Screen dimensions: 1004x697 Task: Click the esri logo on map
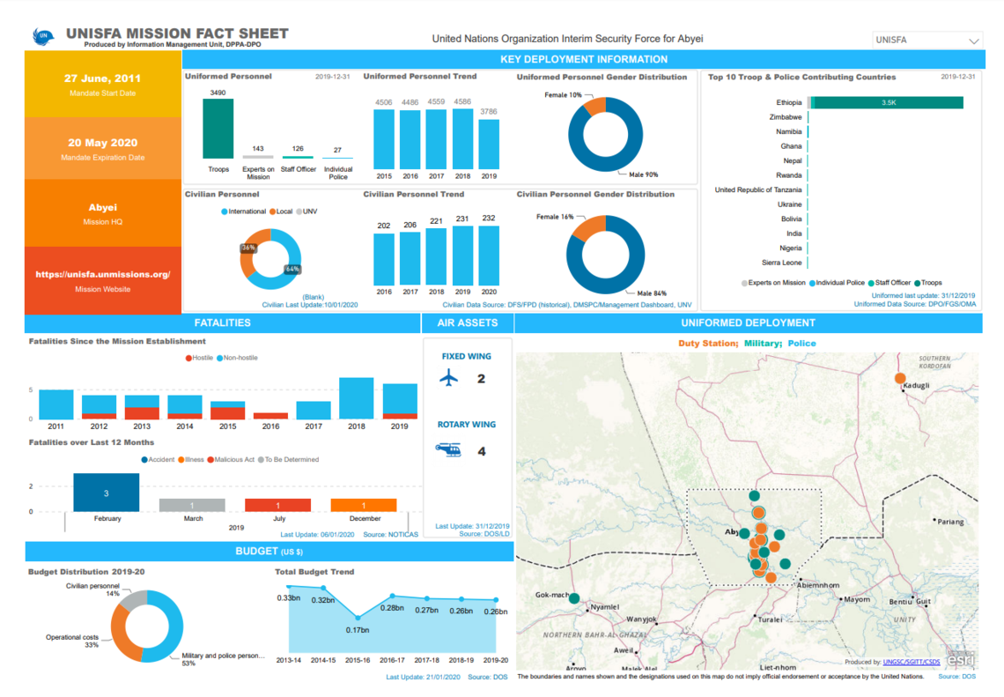pos(961,659)
